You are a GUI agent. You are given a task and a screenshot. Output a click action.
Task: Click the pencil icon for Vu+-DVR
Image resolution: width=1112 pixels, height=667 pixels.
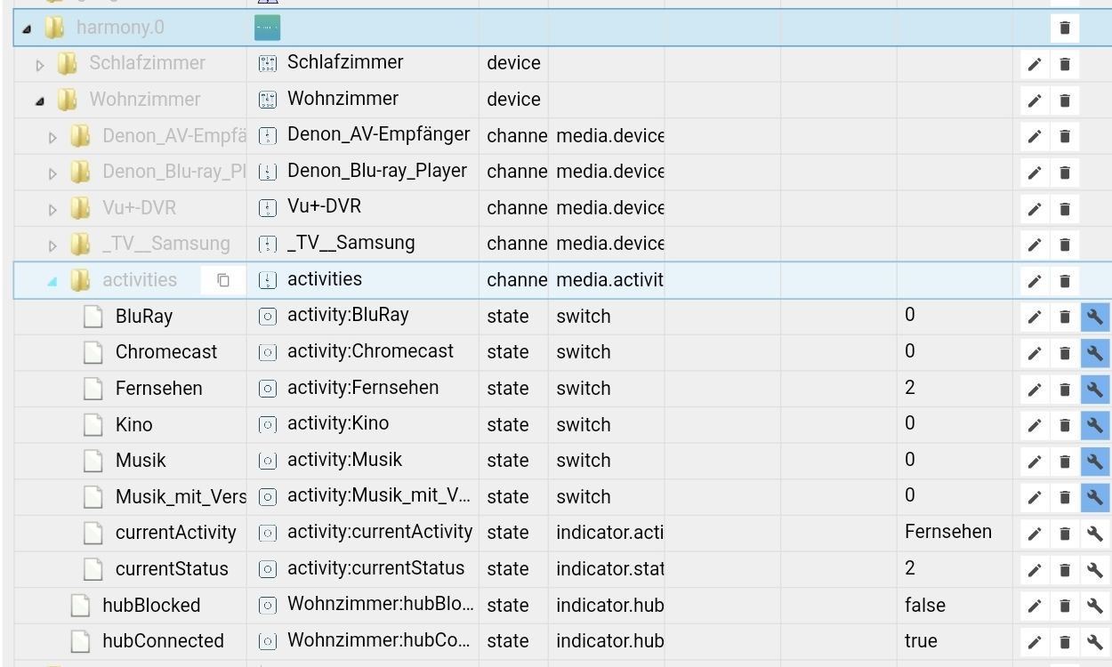(1034, 209)
